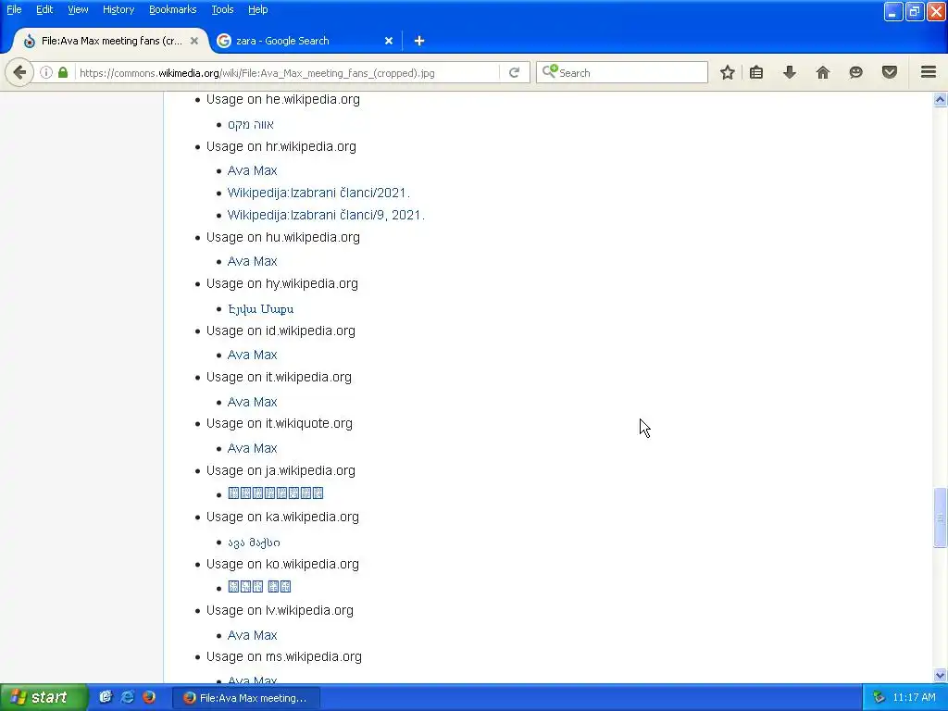Screen dimensions: 948x711
Task: Open the Help menu
Action: tap(257, 9)
